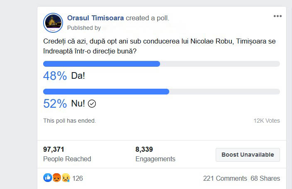The width and height of the screenshot is (292, 189).
Task: Open the Orasul Timisoara page link
Action: pos(95,18)
